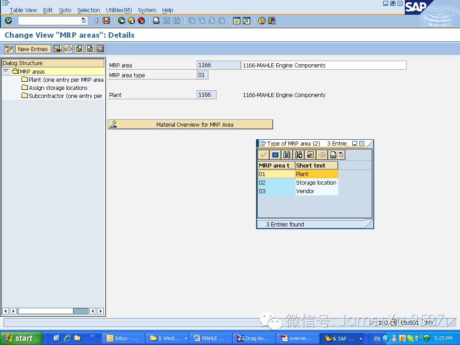Click the MRP area type field 01
The image size is (460, 345).
click(203, 75)
